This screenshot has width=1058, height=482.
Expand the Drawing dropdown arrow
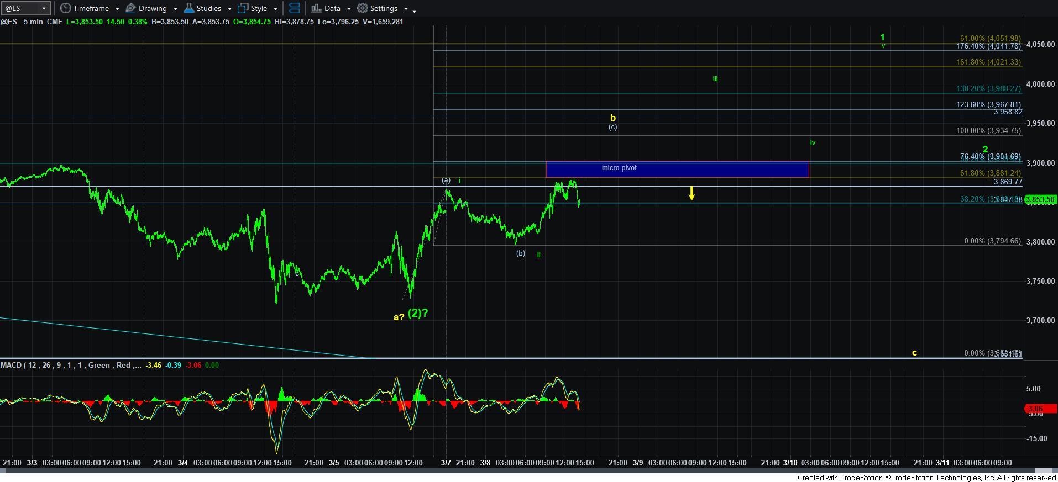tap(175, 9)
